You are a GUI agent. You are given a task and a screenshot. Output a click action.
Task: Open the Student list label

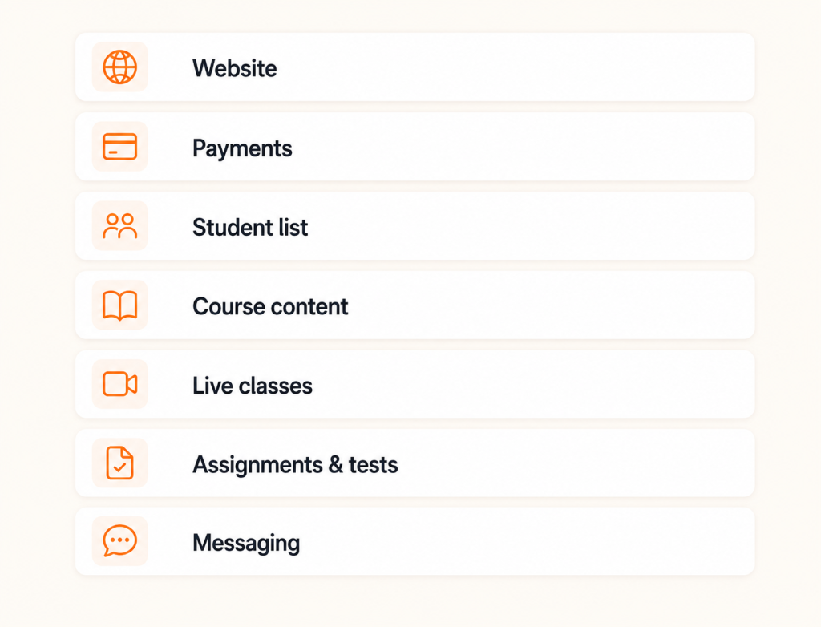coord(250,228)
